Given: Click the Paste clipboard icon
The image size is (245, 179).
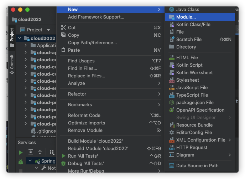Looking at the screenshot, I should 63,50.
